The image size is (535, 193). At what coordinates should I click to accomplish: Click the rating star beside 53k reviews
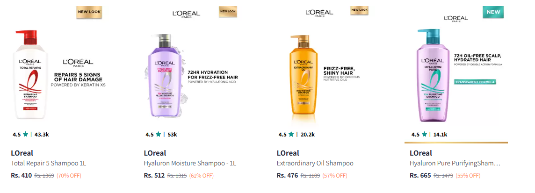click(x=159, y=135)
